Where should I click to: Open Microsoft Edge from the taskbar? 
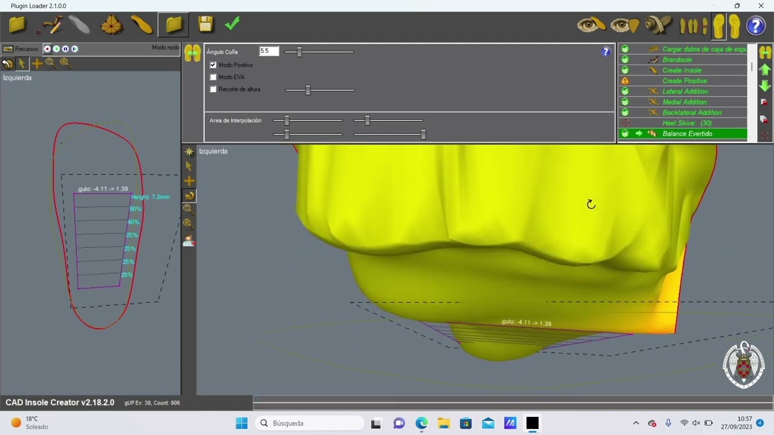(x=421, y=423)
